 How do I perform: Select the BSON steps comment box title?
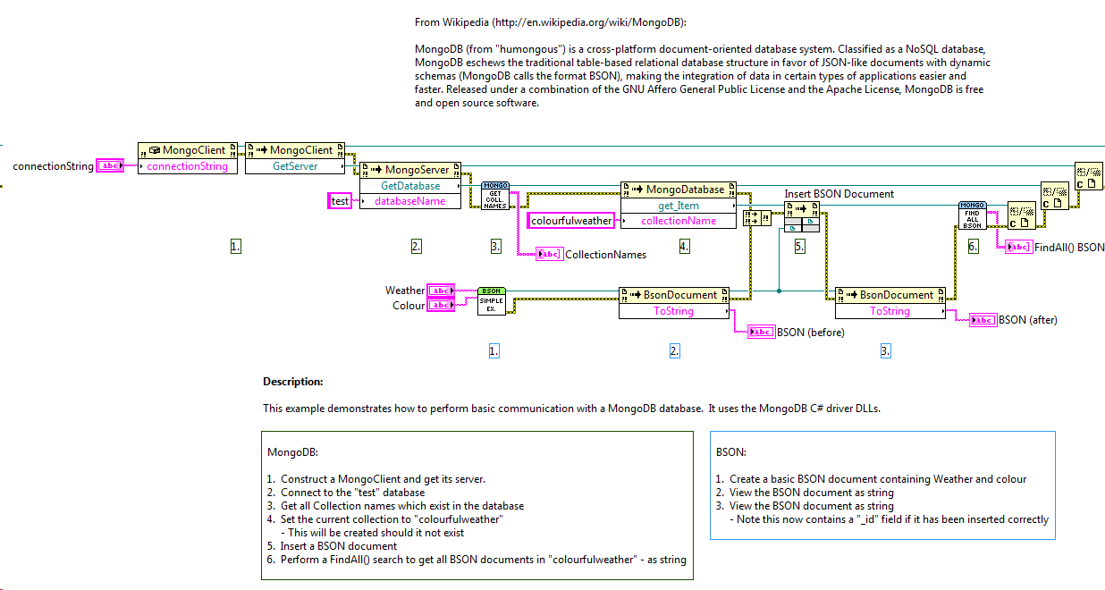coord(731,453)
